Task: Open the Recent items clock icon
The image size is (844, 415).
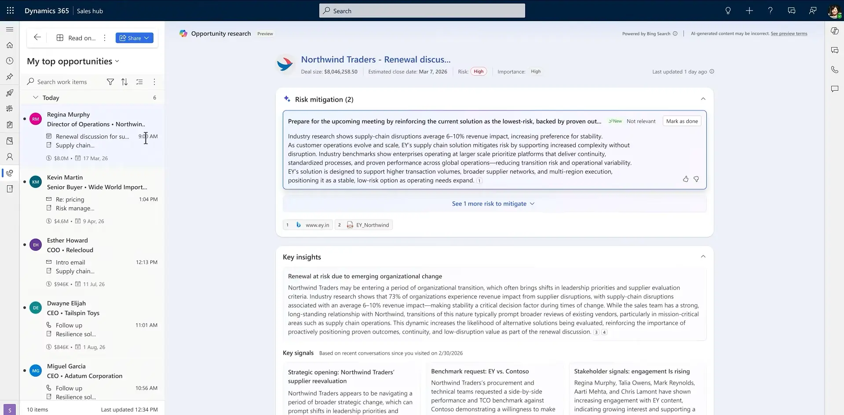Action: coord(10,61)
